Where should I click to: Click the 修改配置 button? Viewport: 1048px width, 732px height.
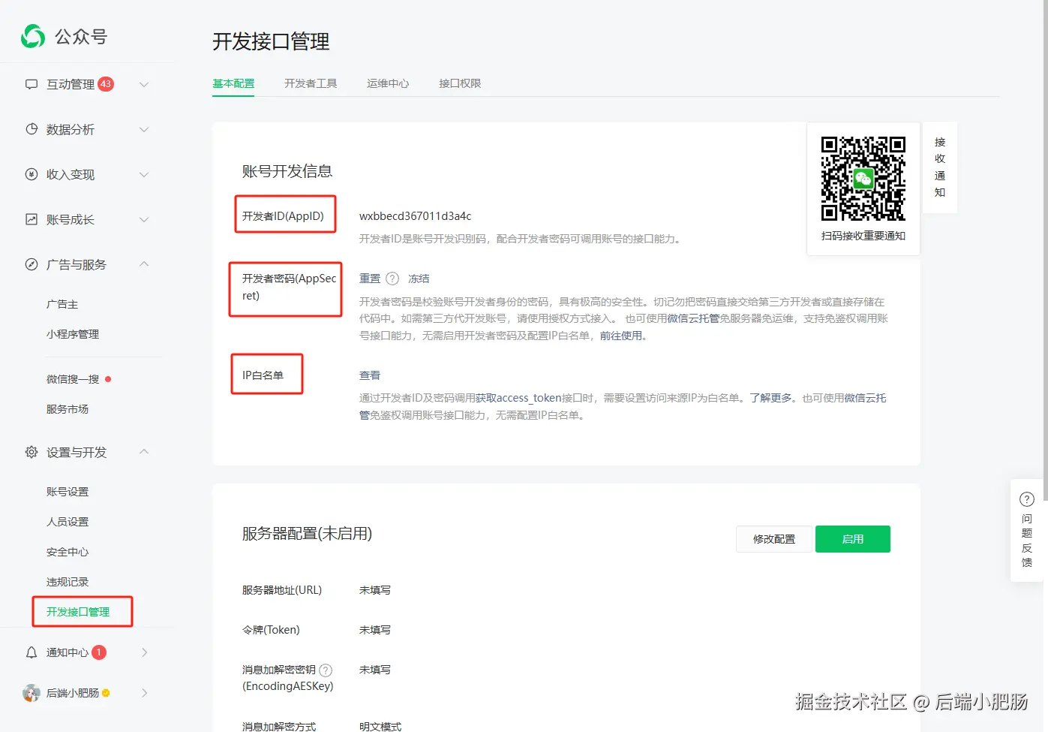(774, 539)
